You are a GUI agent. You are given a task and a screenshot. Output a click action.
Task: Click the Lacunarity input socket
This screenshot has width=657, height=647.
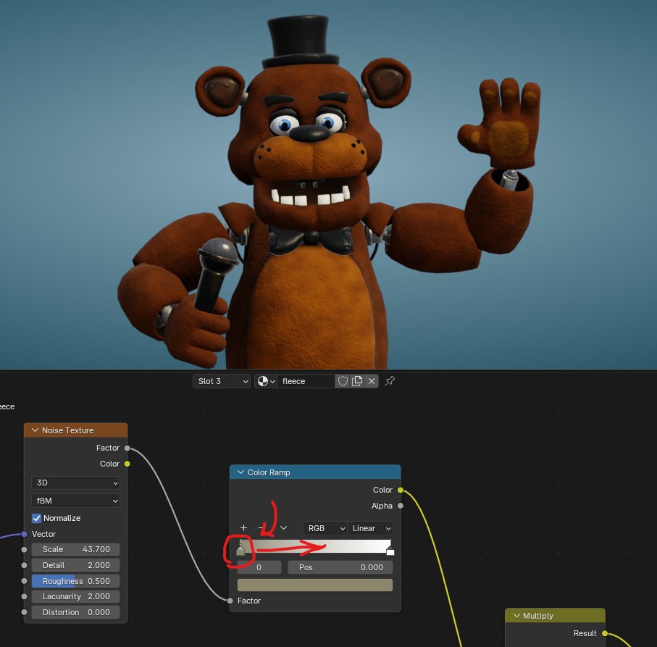pos(25,596)
